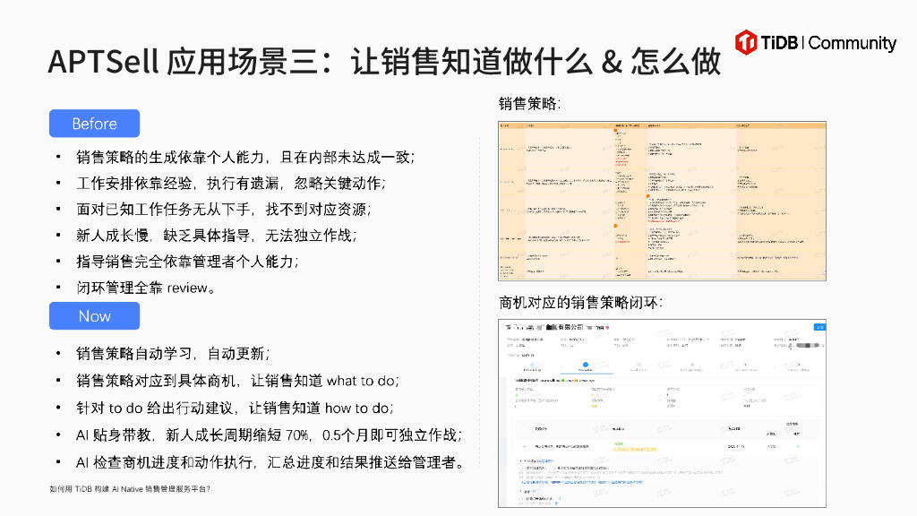Toggle the pink heart favorite beside the company name
917x516 pixels.
pos(607,327)
